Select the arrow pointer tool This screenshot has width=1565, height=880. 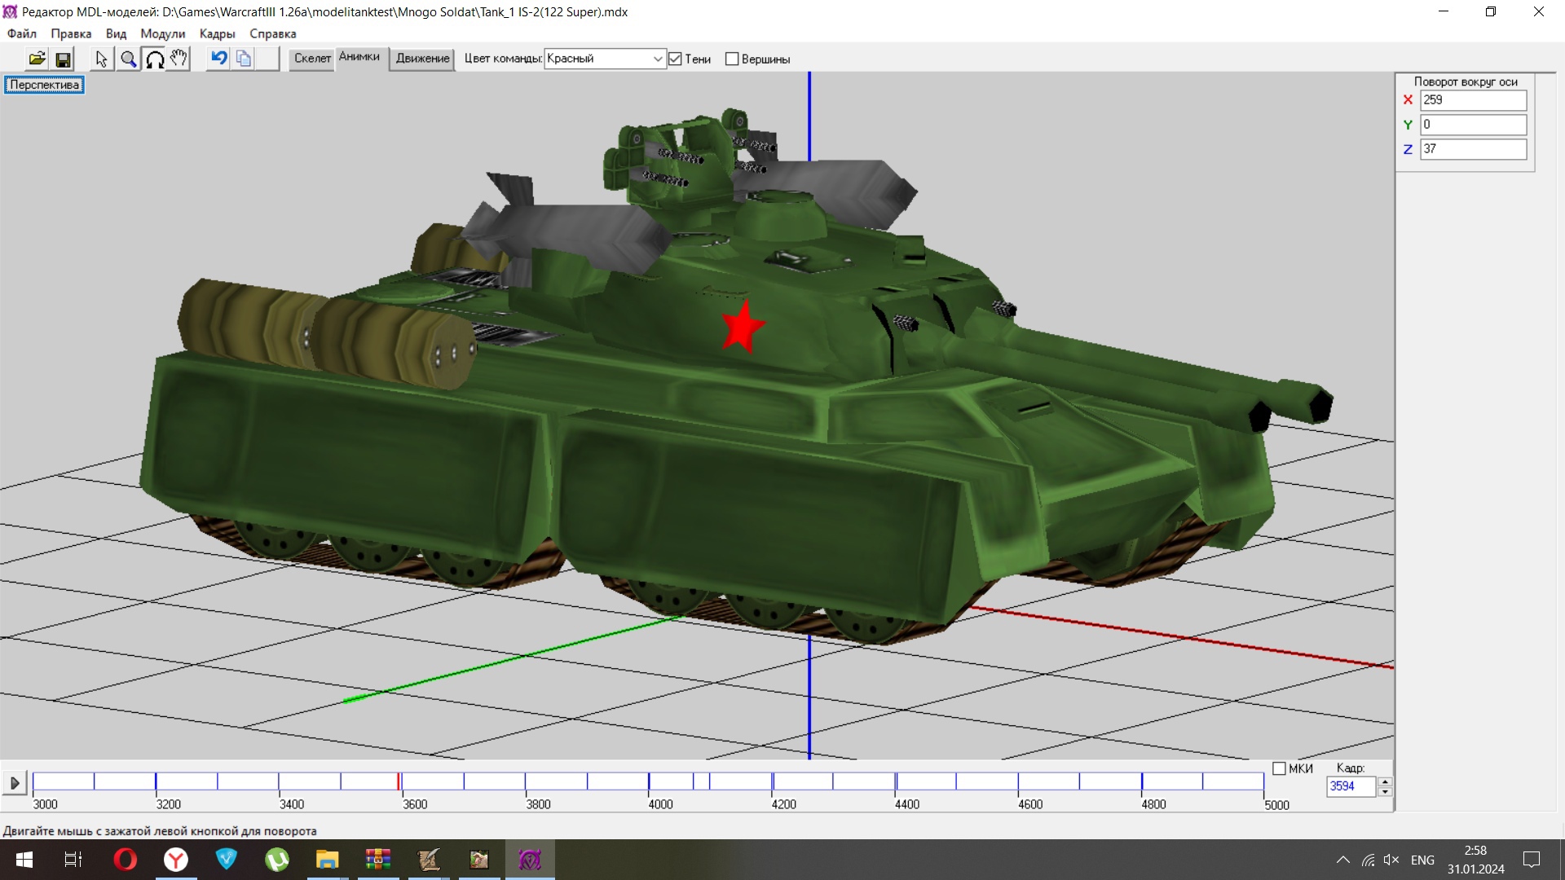(x=101, y=59)
